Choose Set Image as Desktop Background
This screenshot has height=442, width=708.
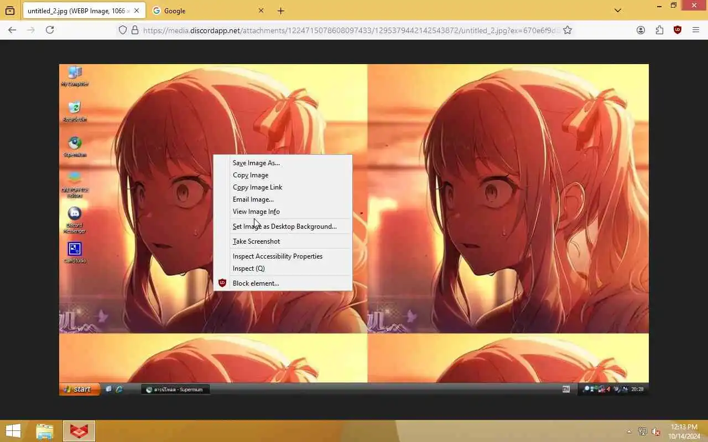coord(283,227)
